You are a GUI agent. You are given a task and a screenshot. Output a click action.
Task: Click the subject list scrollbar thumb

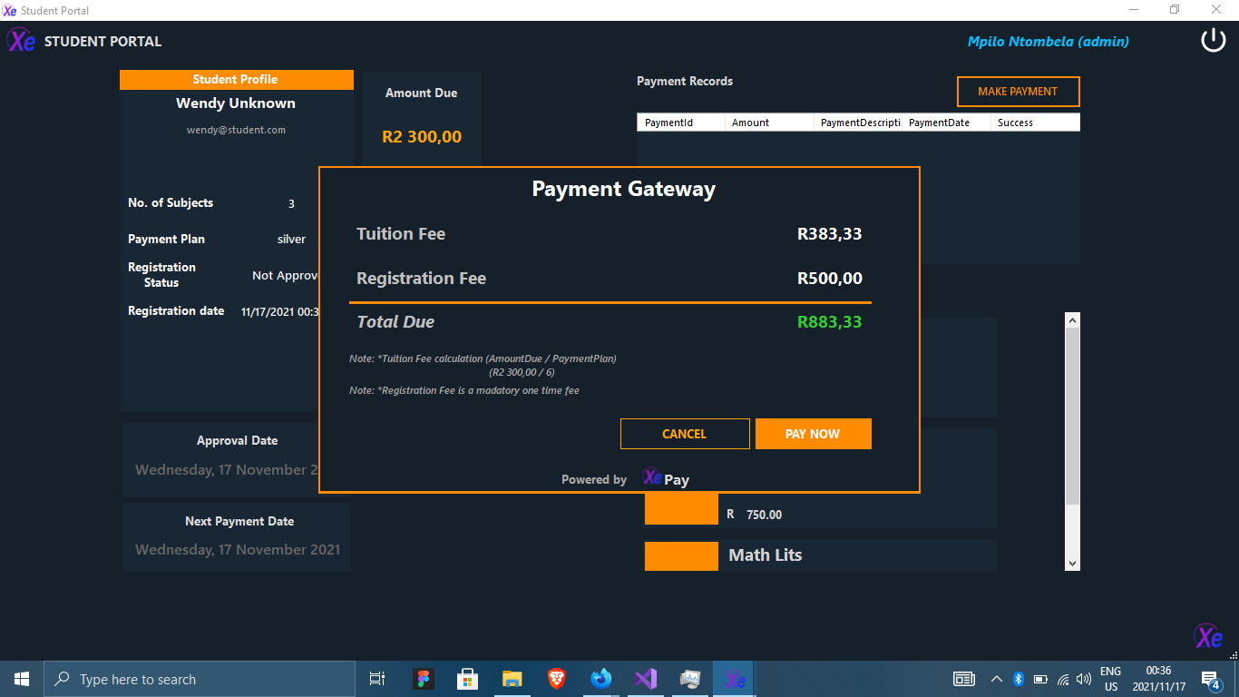[1073, 416]
